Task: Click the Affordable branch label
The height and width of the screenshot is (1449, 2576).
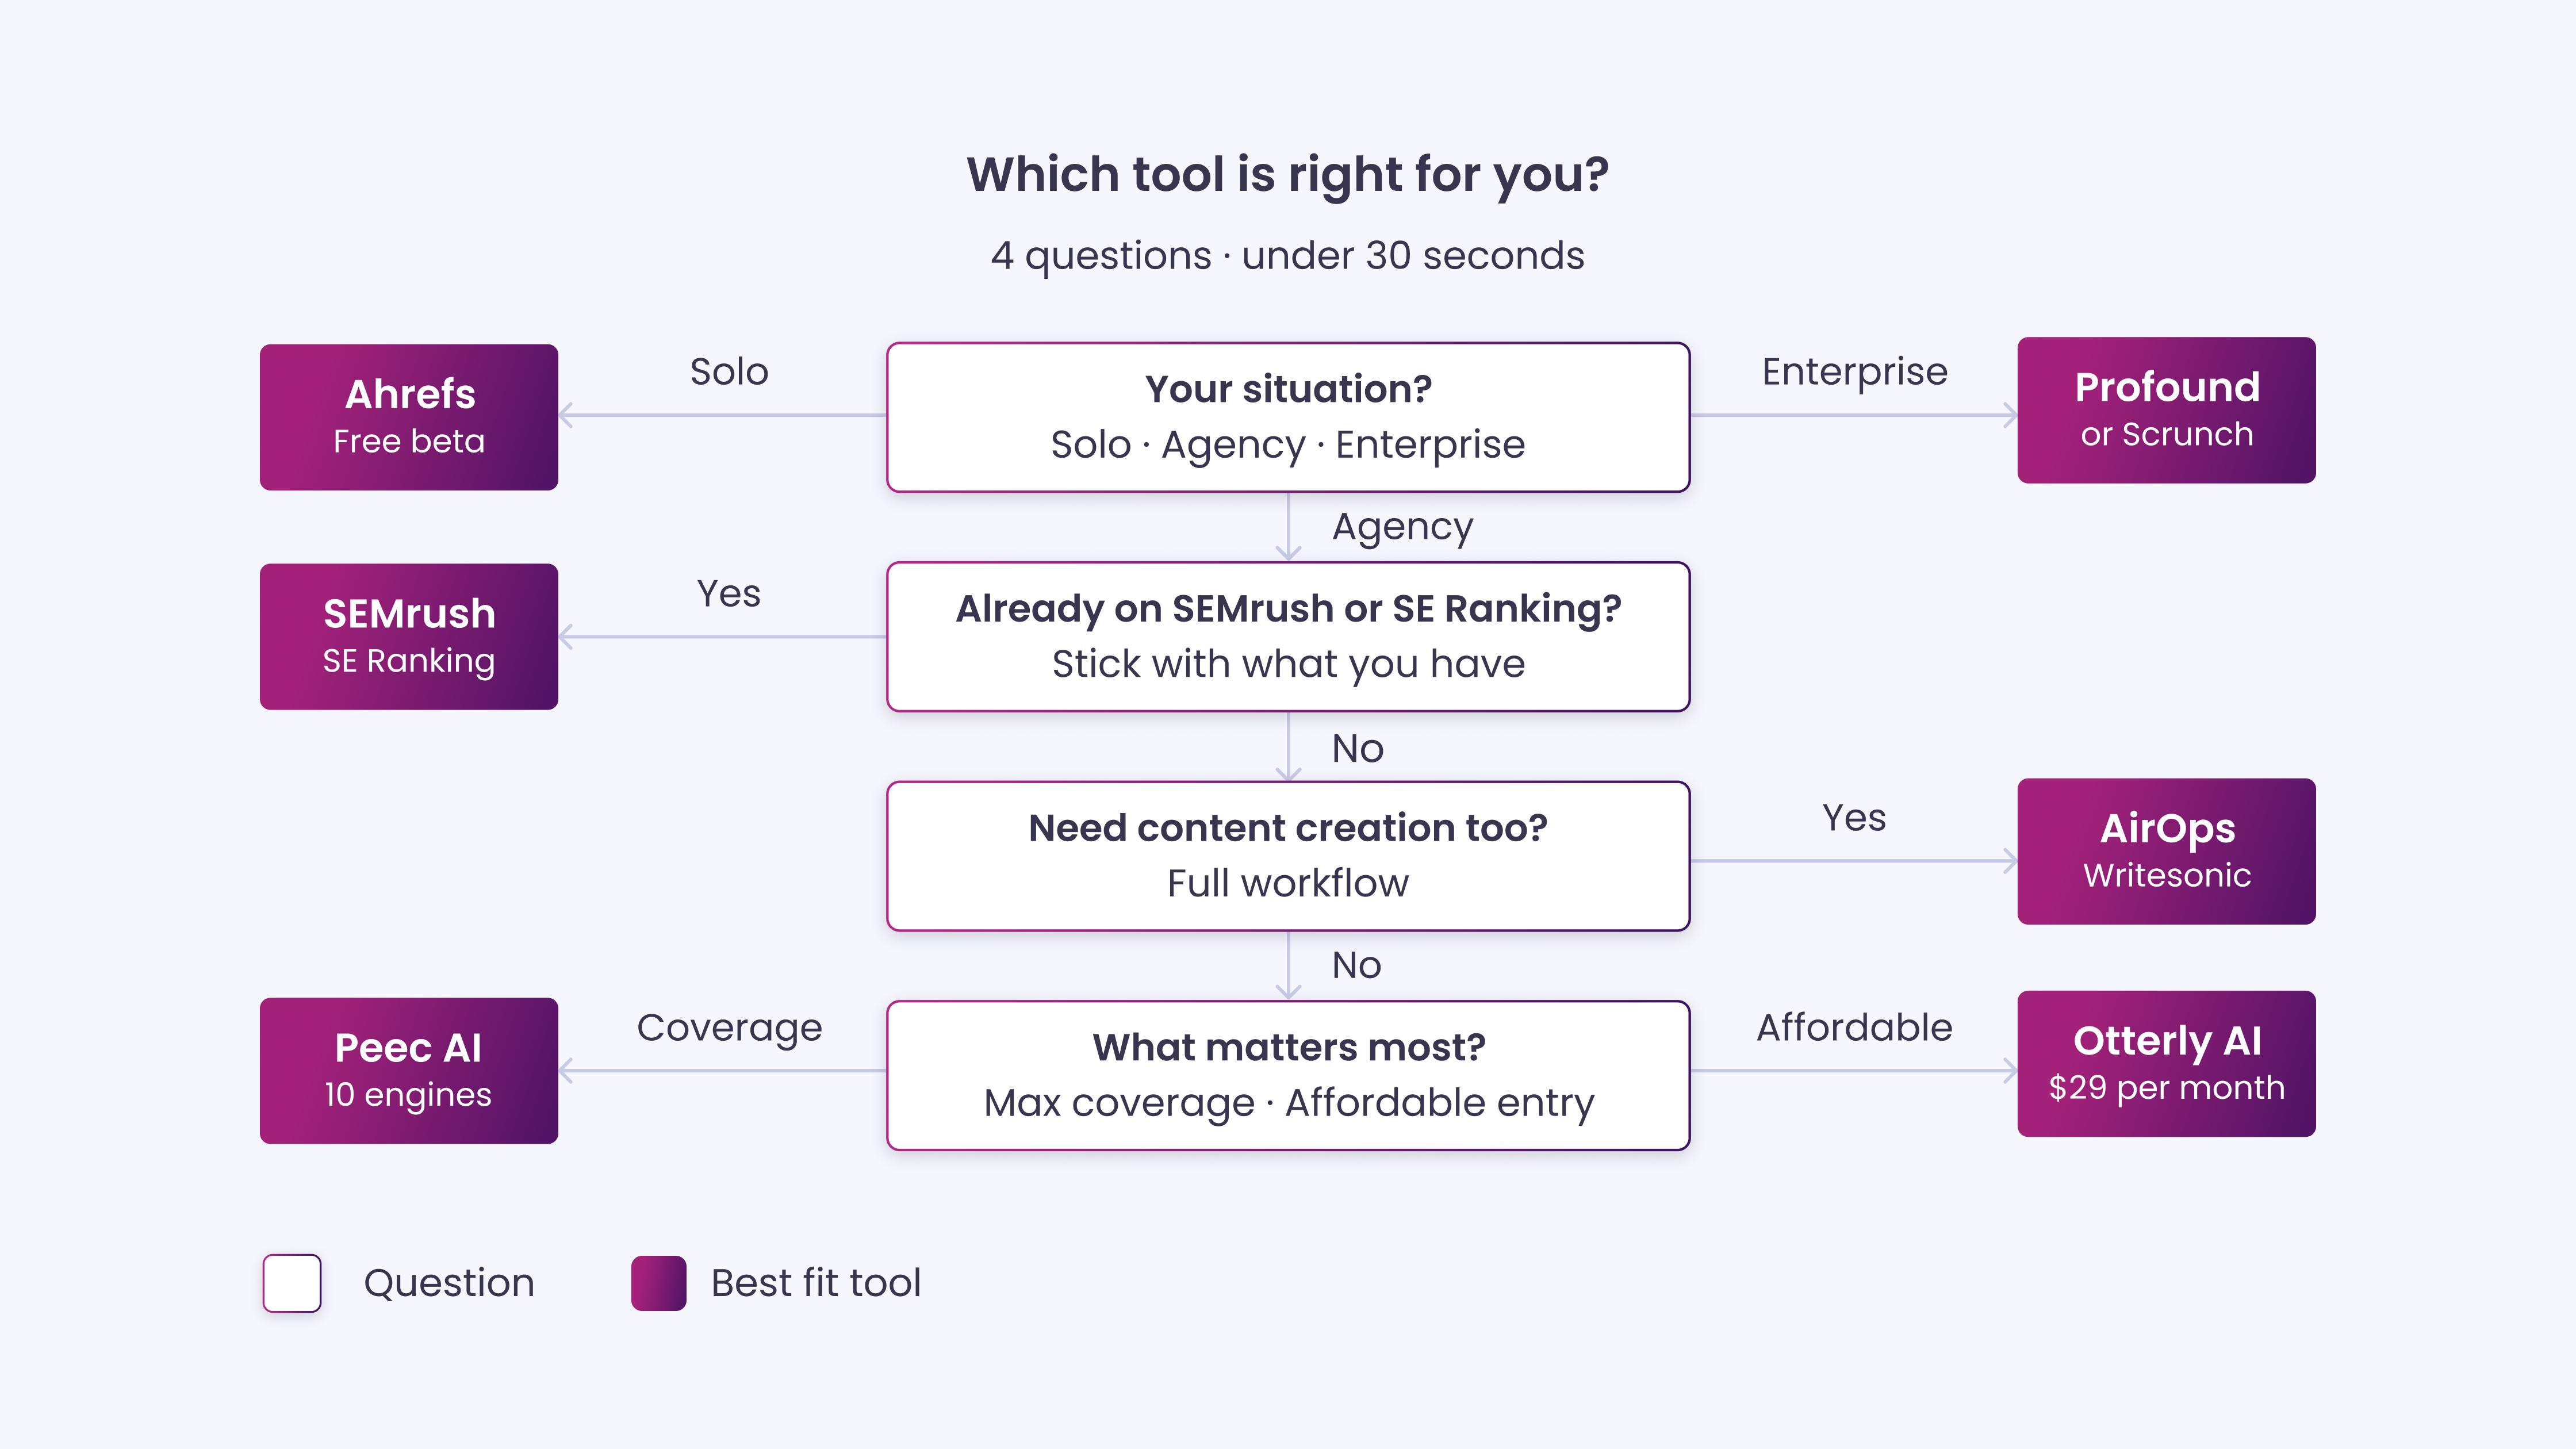Action: coord(1855,1027)
